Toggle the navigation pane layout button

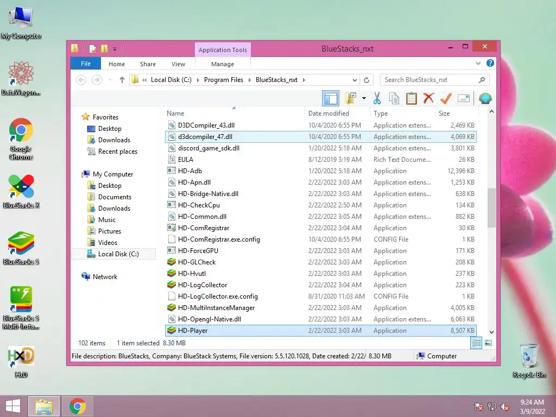331,98
